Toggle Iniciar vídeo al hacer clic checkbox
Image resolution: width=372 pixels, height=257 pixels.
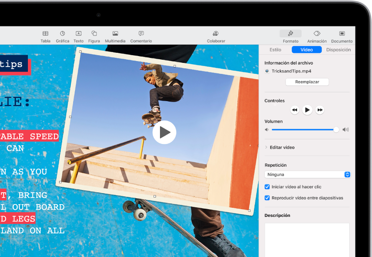point(267,187)
